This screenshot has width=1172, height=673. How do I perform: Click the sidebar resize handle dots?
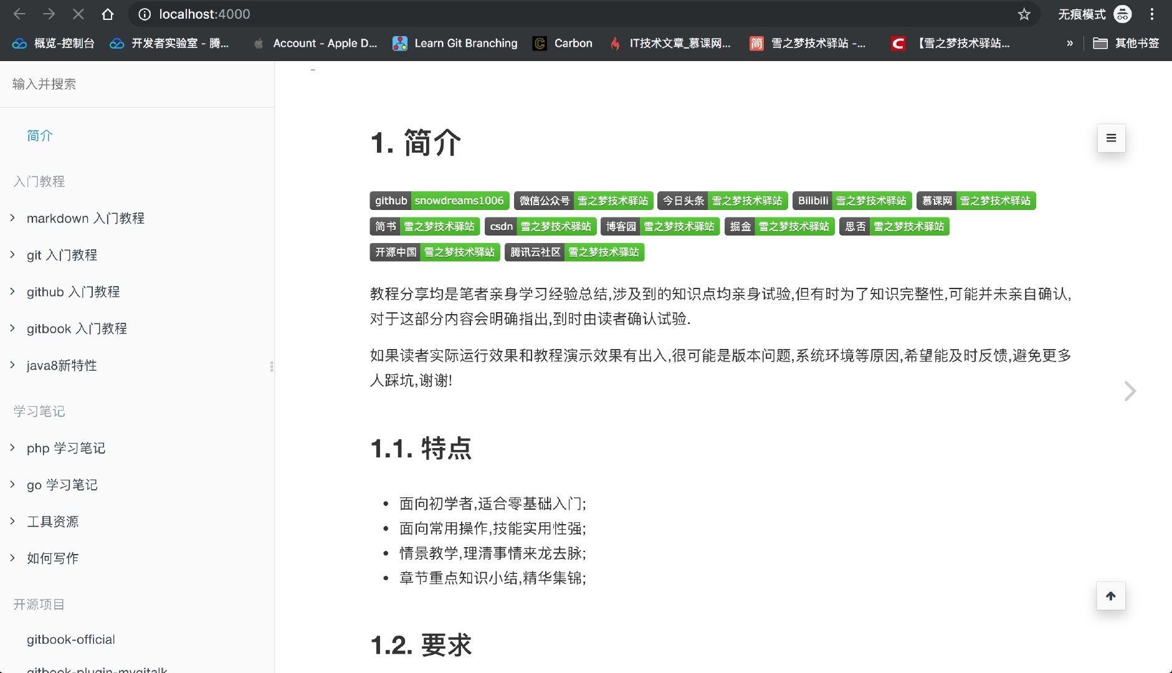tap(272, 367)
